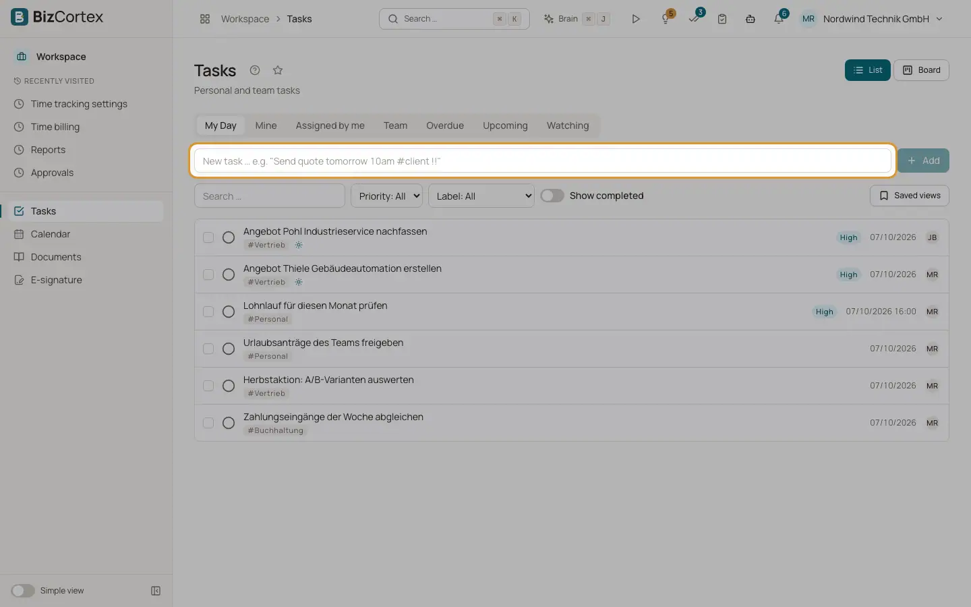The width and height of the screenshot is (971, 607).
Task: Open the Label: All dropdown
Action: pos(481,196)
